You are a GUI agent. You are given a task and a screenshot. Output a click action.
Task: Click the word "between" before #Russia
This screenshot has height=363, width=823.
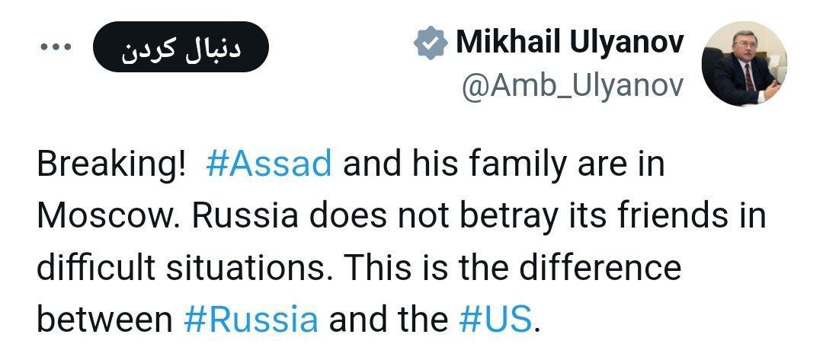pos(104,319)
